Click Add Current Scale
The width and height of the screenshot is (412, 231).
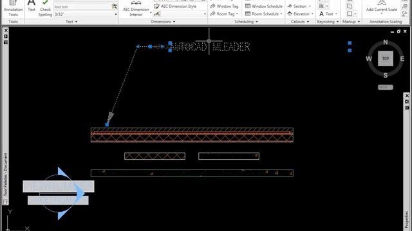(382, 6)
